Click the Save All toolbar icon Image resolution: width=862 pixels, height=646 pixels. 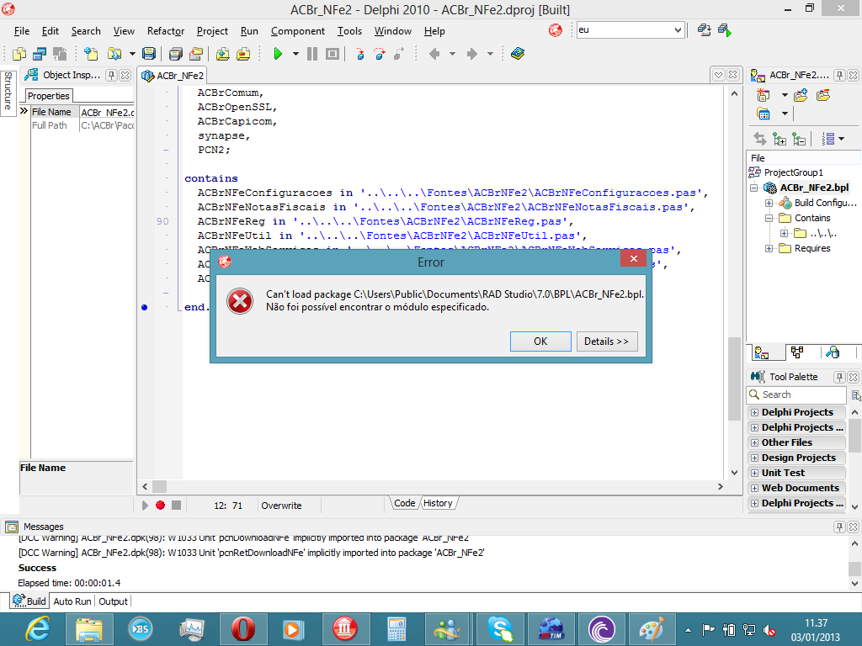(x=175, y=54)
